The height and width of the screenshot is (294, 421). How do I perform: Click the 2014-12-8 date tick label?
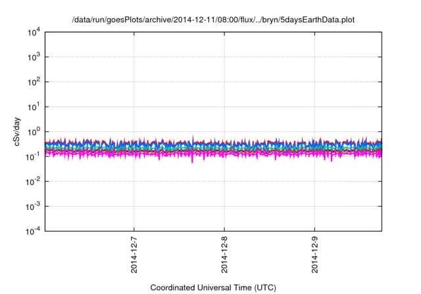click(224, 255)
